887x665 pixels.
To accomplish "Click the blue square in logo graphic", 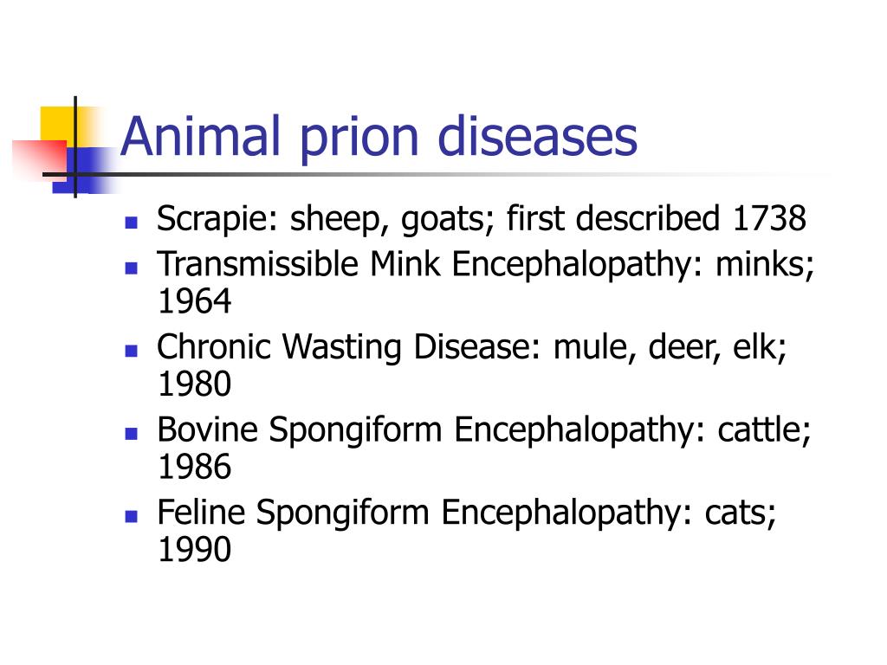I will tap(85, 171).
